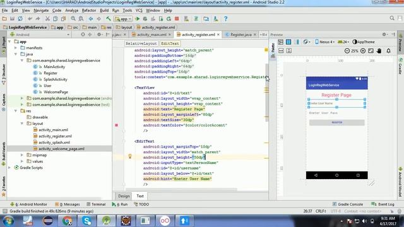Open activity_splash.xml in project tree
Screen dimensions: 404x227
pos(54,143)
